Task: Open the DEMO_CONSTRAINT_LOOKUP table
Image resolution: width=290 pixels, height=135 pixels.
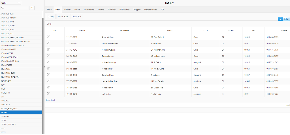Action: 21,45
